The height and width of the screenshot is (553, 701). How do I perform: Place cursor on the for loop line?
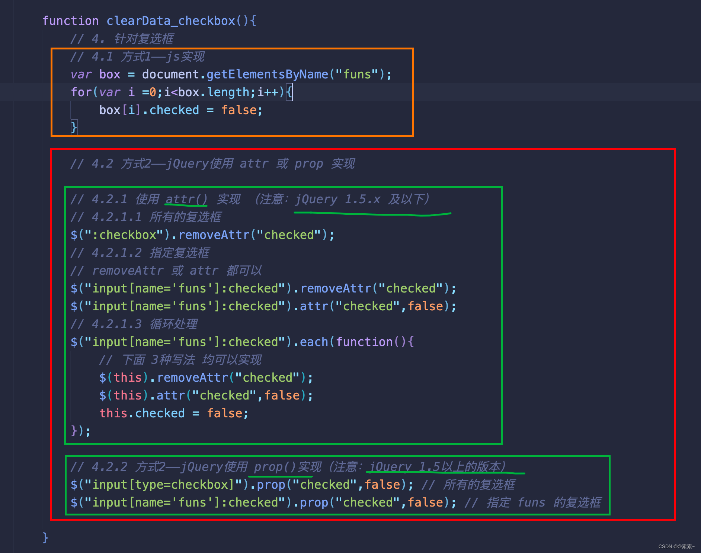(x=182, y=92)
